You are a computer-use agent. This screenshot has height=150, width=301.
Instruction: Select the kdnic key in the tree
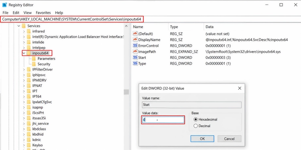coord(37,140)
